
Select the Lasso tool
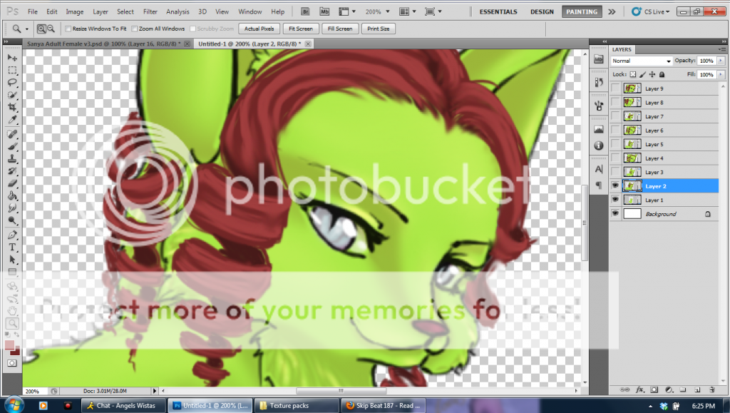pyautogui.click(x=12, y=83)
